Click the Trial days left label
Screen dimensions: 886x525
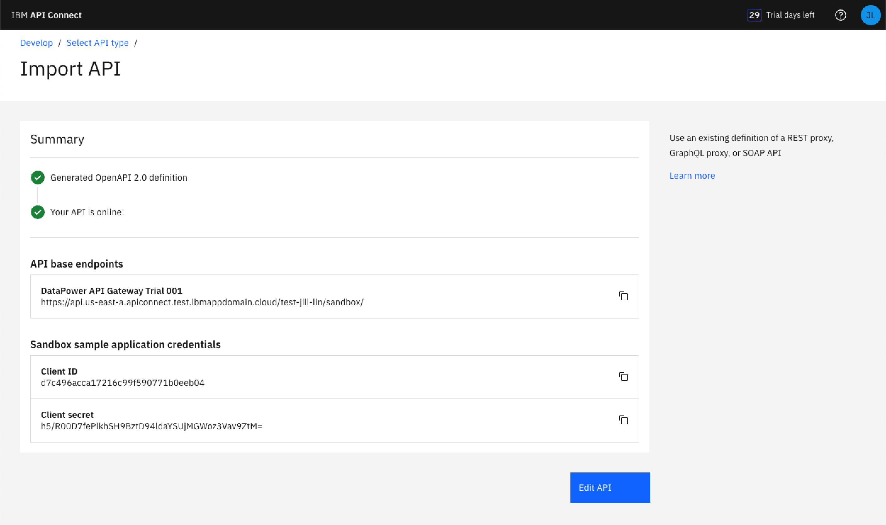(x=790, y=15)
